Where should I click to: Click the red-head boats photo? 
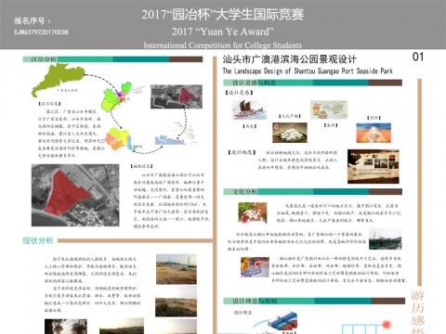click(x=386, y=238)
